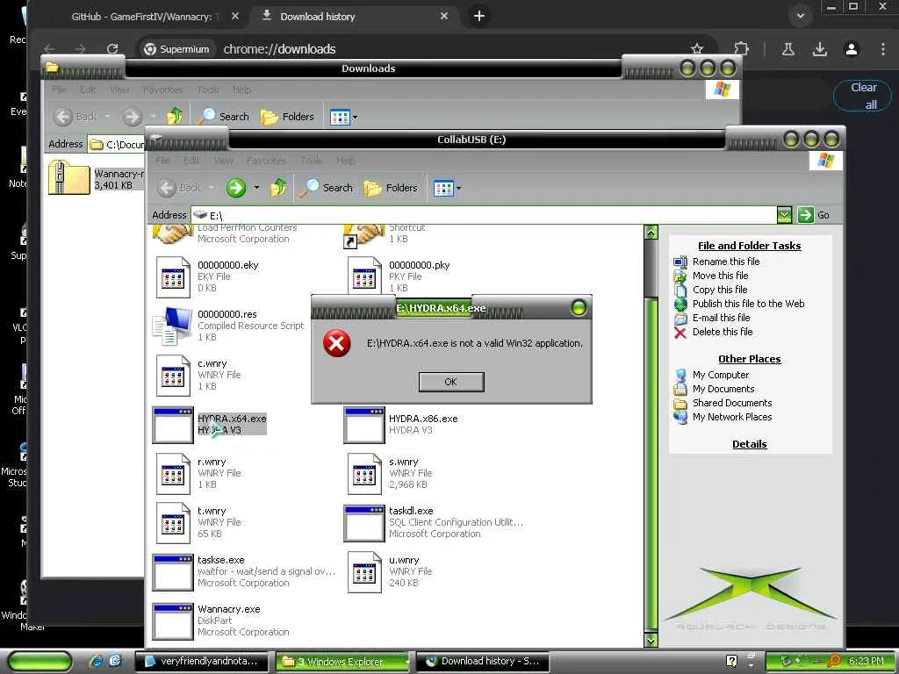Click Up folder icon in Downloads window
The image size is (899, 674).
(175, 117)
